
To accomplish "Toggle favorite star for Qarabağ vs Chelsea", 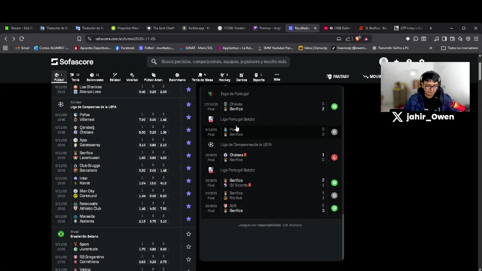I will click(189, 130).
